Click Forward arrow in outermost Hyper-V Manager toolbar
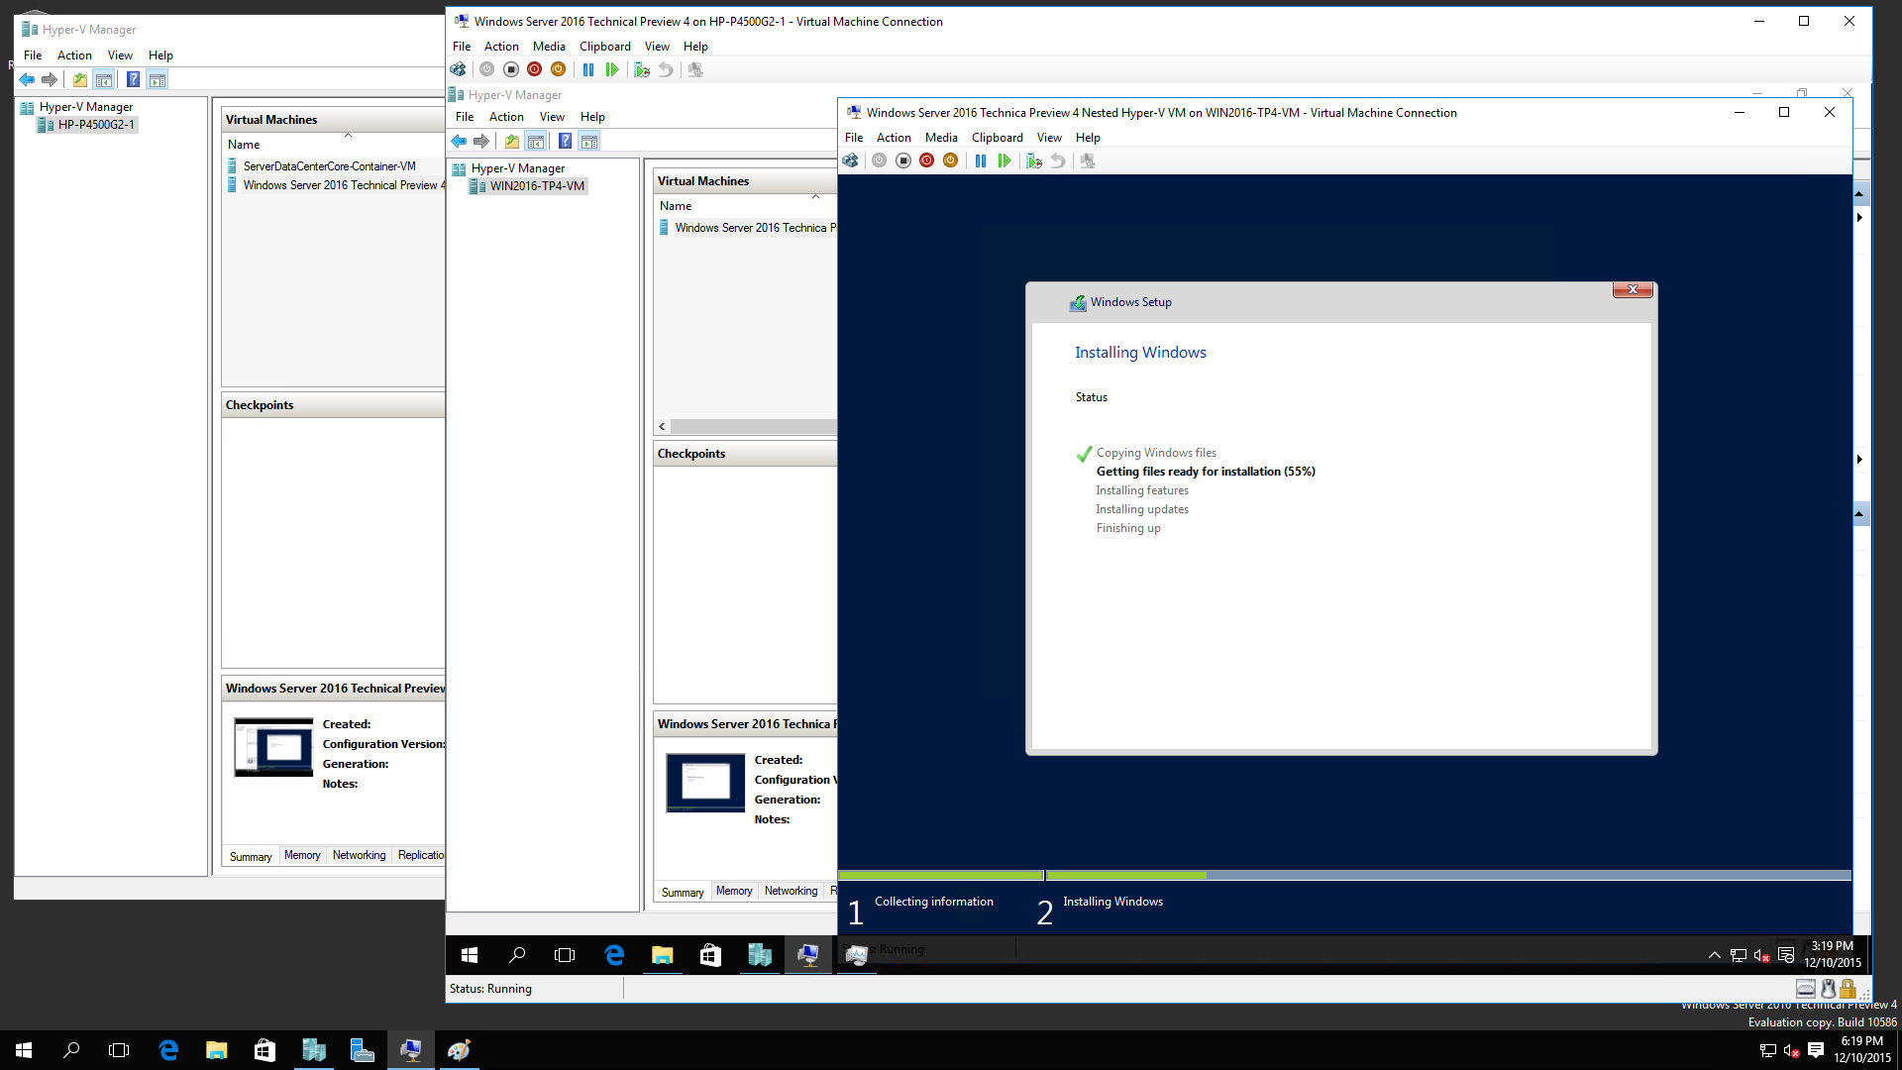Screen dimensions: 1902x1070 (50, 79)
